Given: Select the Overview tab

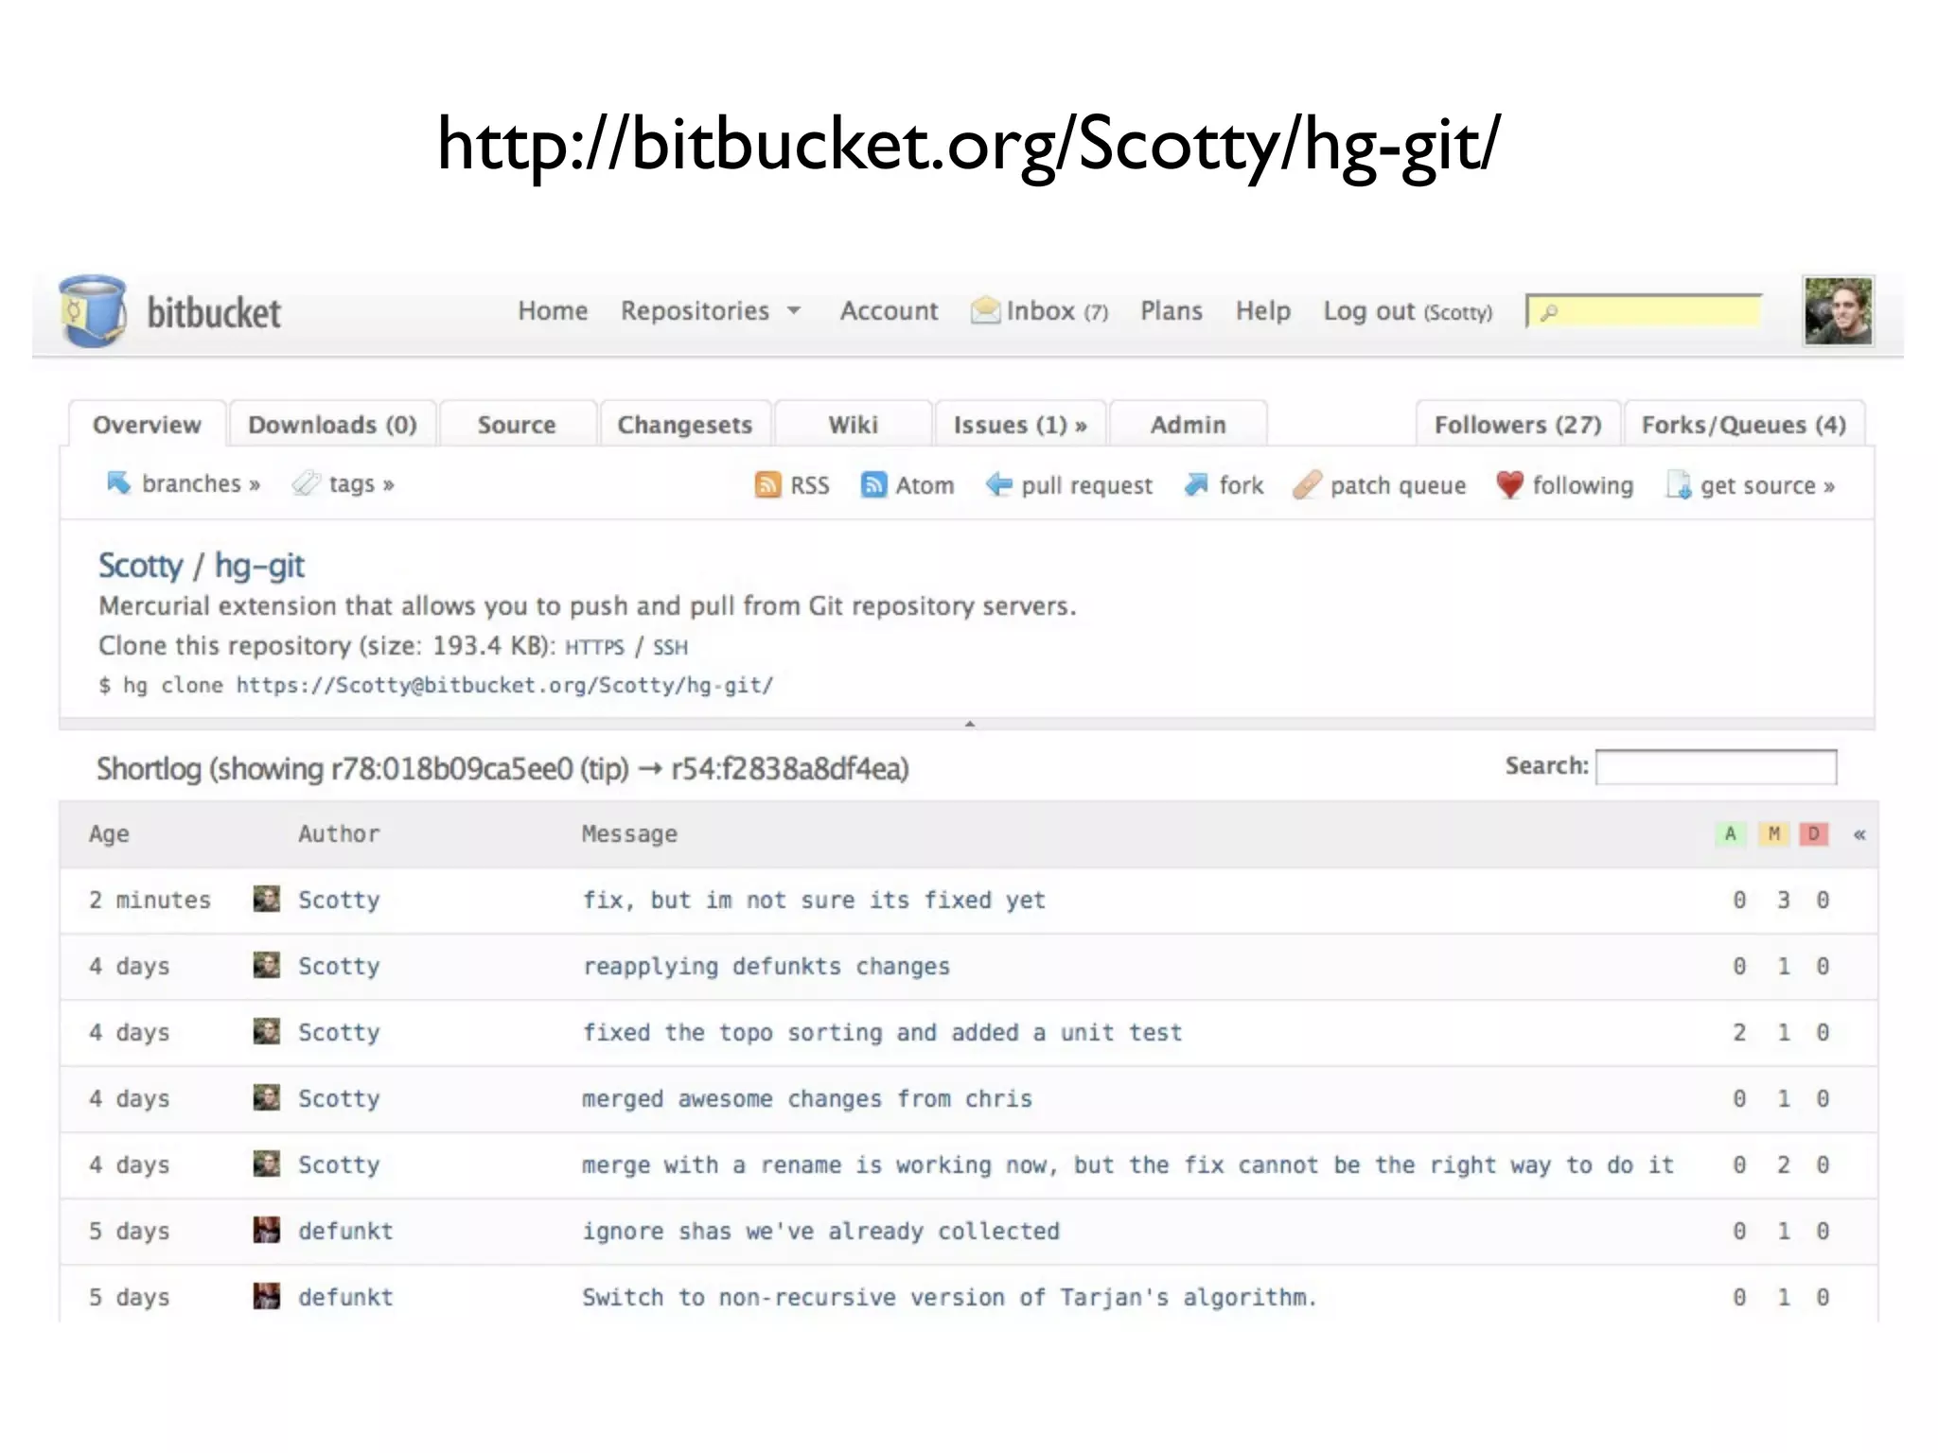Looking at the screenshot, I should (147, 425).
